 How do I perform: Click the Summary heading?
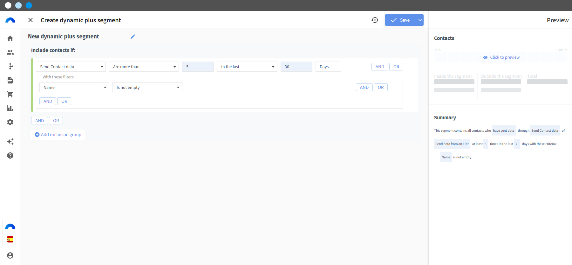[x=445, y=117]
